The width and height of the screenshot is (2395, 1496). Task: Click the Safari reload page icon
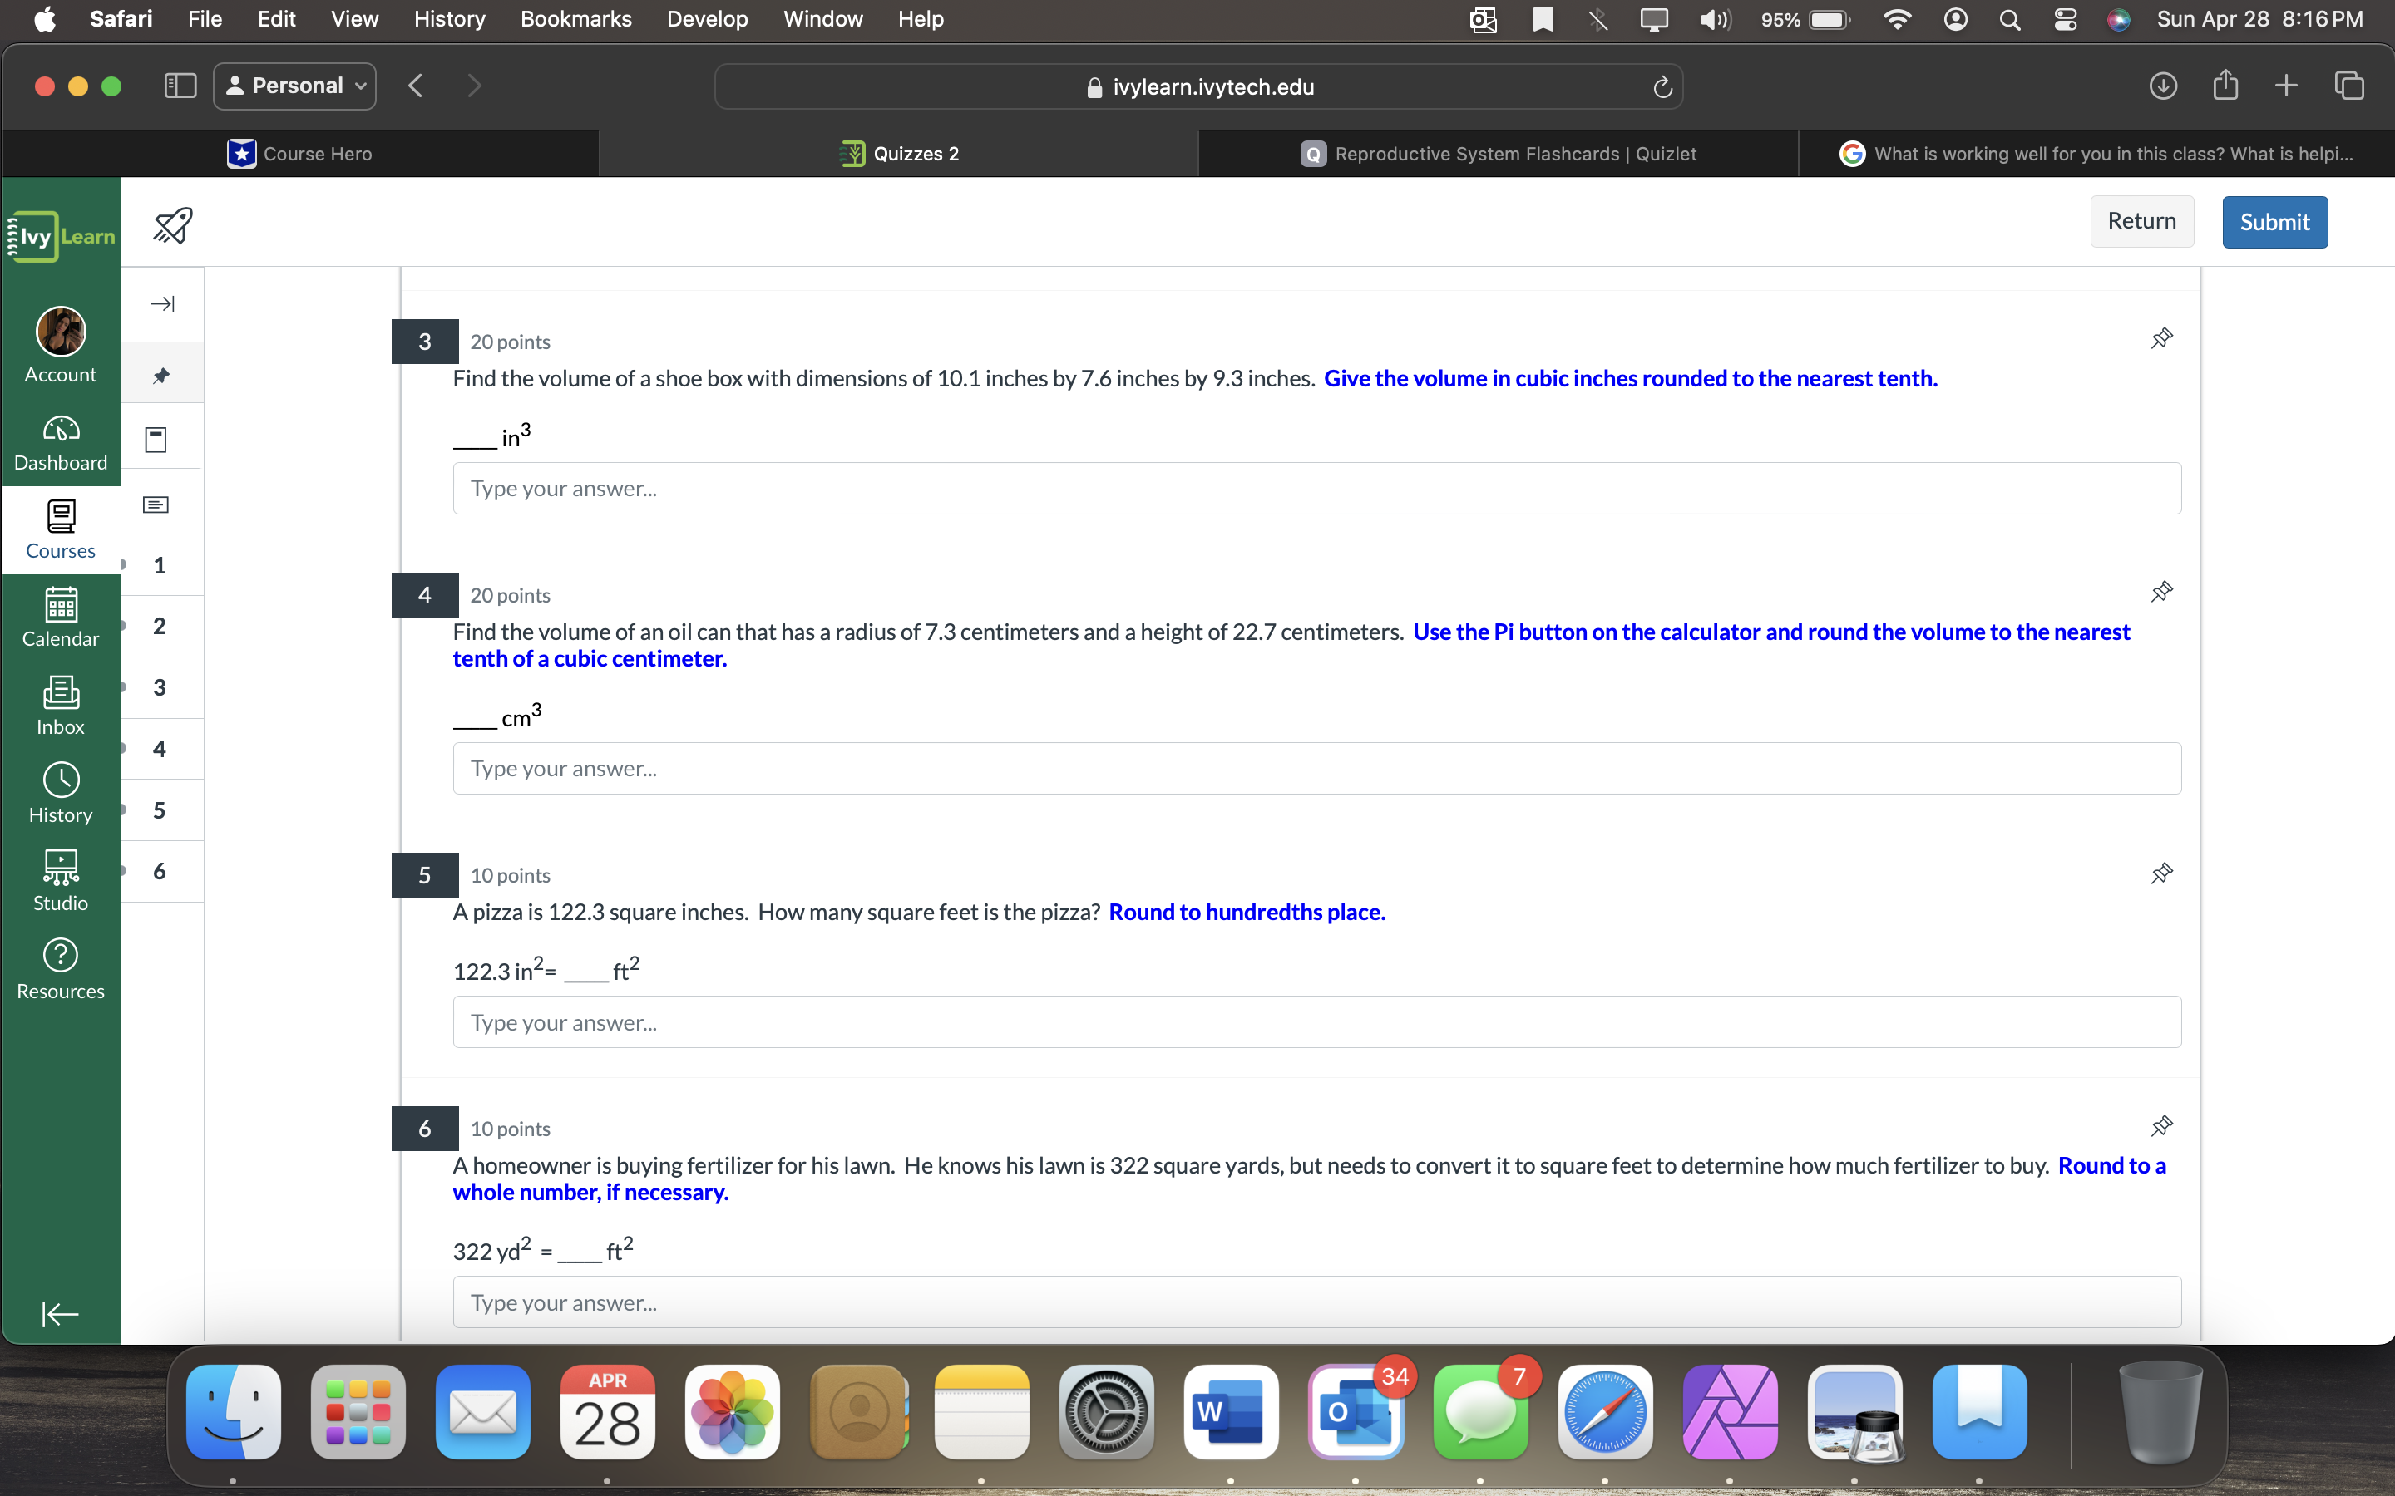coord(1662,87)
